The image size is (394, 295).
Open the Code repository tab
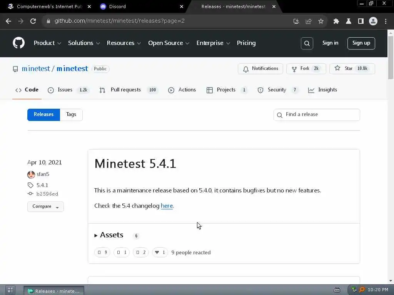point(27,90)
